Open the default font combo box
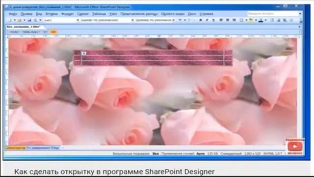 [107, 20]
